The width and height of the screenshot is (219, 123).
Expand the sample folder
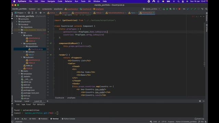pos(24,52)
